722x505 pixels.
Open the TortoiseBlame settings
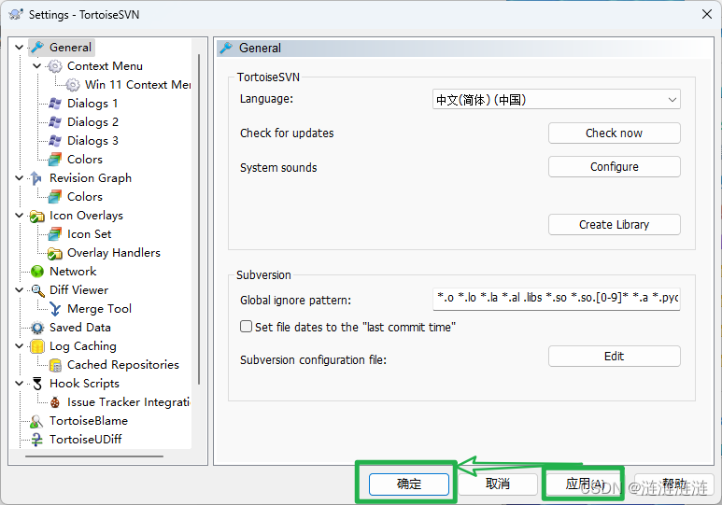pos(89,421)
